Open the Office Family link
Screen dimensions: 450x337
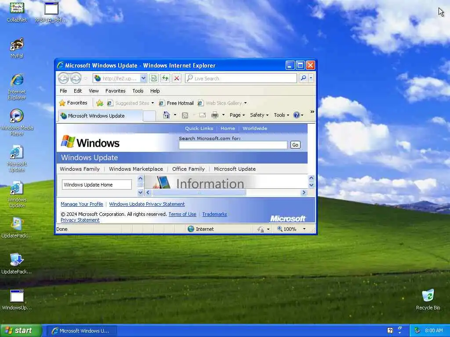tap(188, 169)
